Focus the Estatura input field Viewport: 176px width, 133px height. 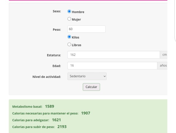(x=114, y=55)
